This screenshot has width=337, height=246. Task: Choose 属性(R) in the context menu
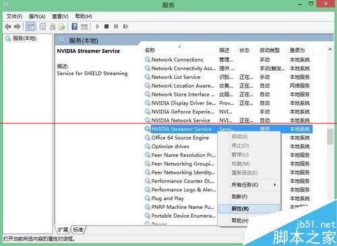[249, 209]
